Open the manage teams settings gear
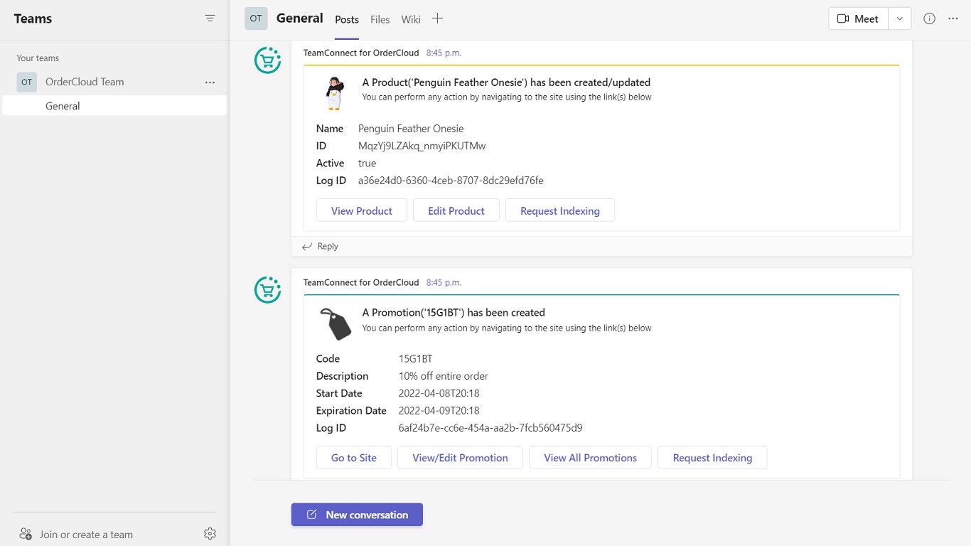 coord(210,534)
